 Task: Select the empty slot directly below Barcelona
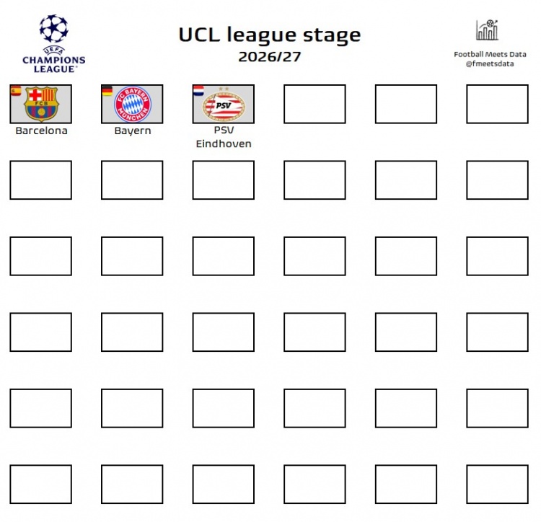pos(40,180)
